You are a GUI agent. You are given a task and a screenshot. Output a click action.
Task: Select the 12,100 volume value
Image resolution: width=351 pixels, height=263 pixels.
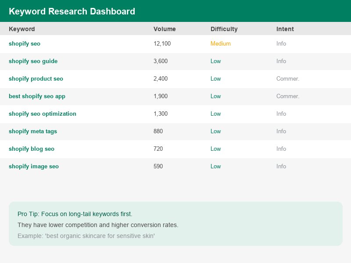click(x=162, y=43)
